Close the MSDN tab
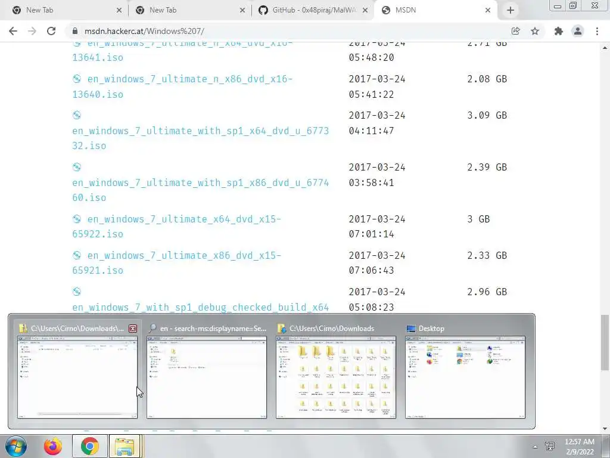This screenshot has height=458, width=610. click(488, 11)
